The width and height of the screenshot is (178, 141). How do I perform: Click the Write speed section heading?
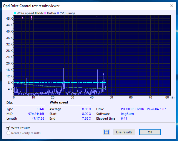59,102
